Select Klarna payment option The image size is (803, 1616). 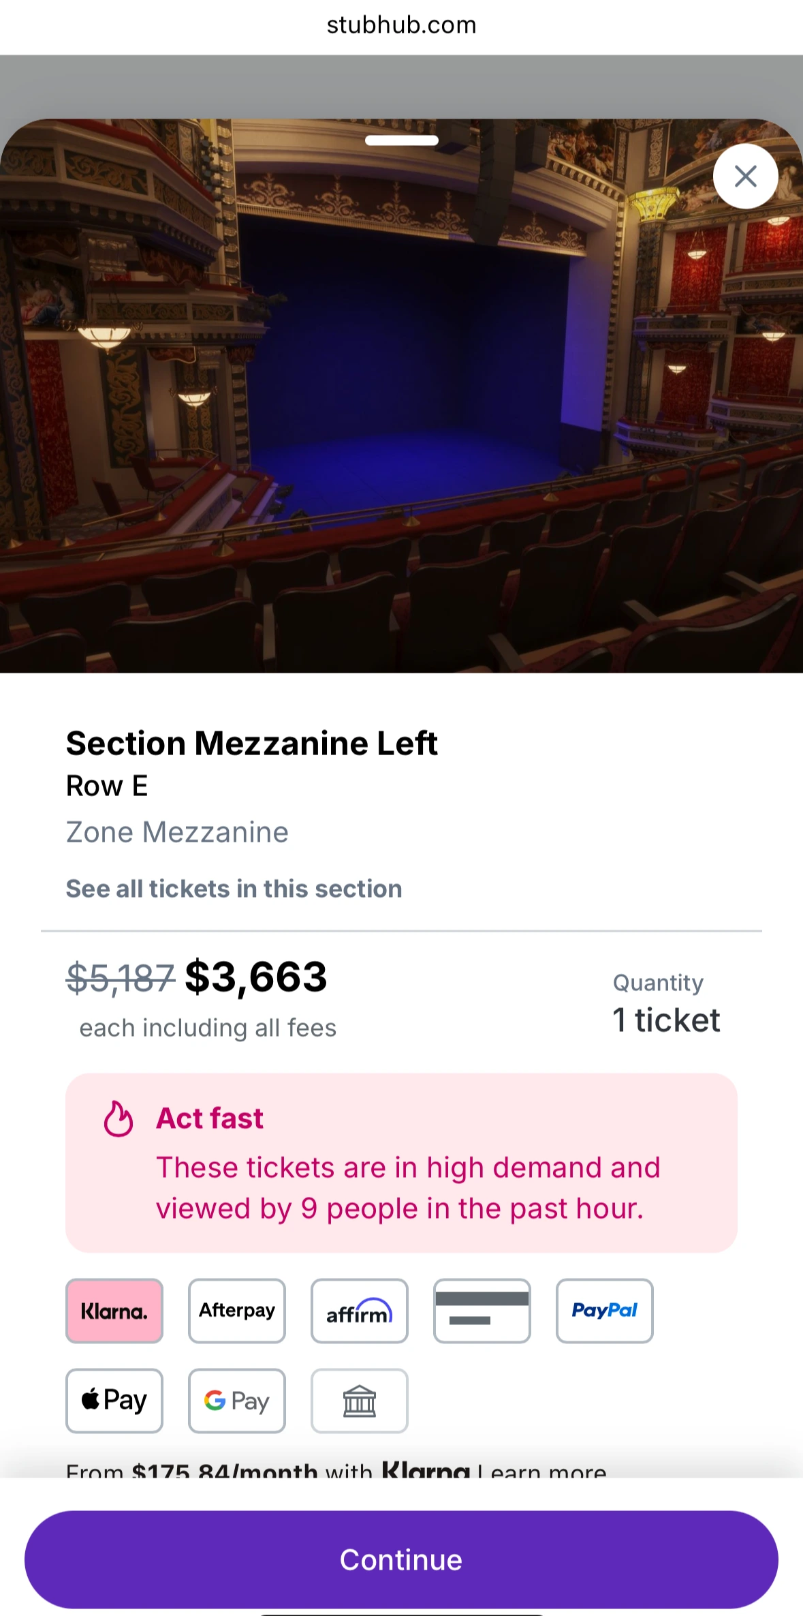coord(114,1310)
